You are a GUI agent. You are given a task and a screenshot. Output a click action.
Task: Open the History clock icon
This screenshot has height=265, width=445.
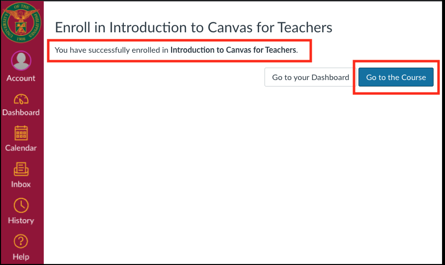click(21, 205)
